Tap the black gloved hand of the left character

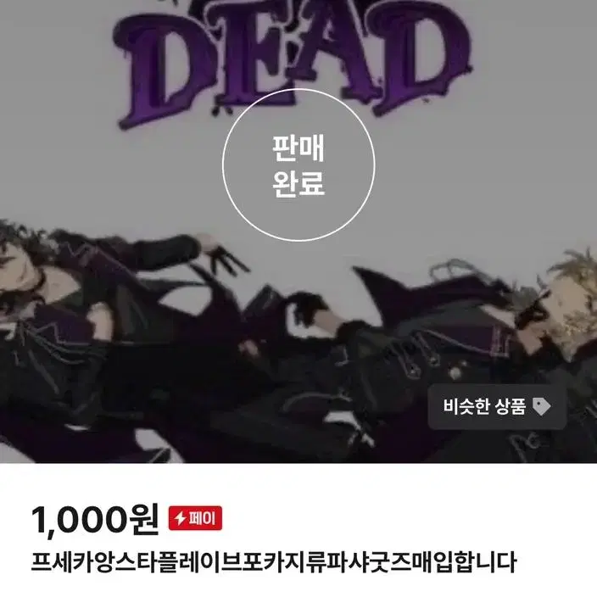pyautogui.click(x=226, y=259)
